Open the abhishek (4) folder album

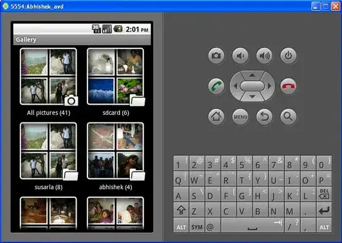[x=115, y=151]
